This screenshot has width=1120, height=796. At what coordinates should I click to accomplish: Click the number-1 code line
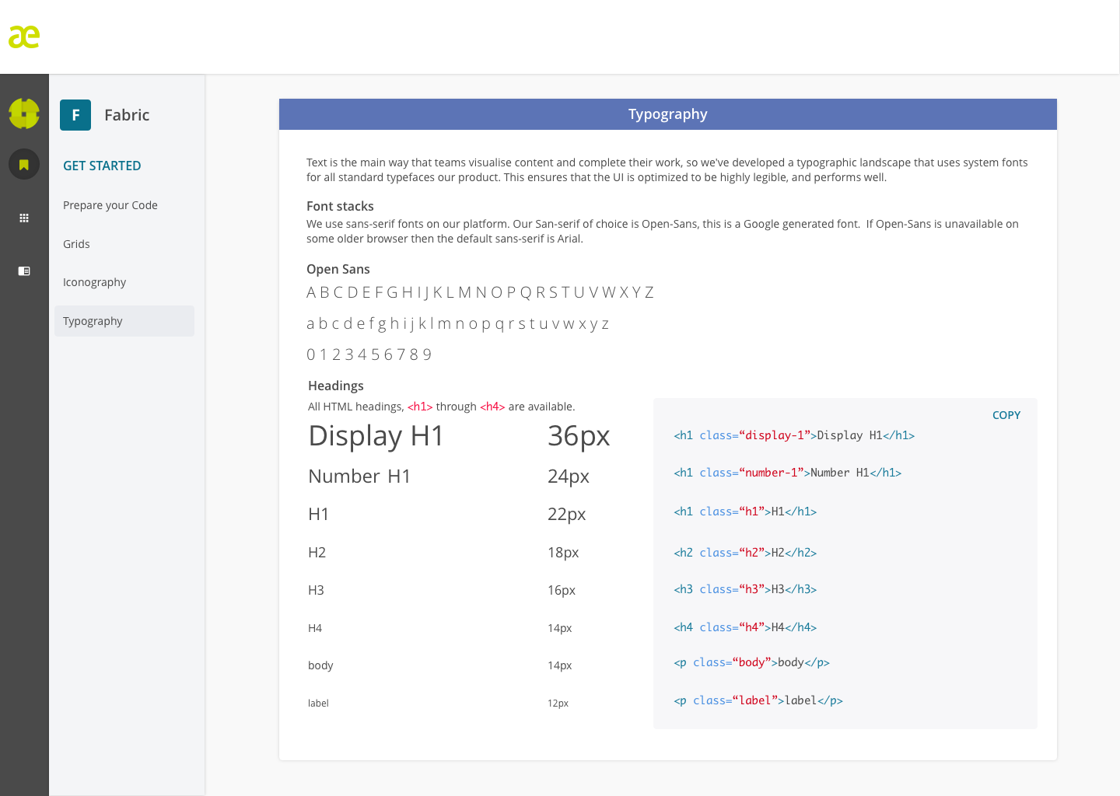[788, 473]
